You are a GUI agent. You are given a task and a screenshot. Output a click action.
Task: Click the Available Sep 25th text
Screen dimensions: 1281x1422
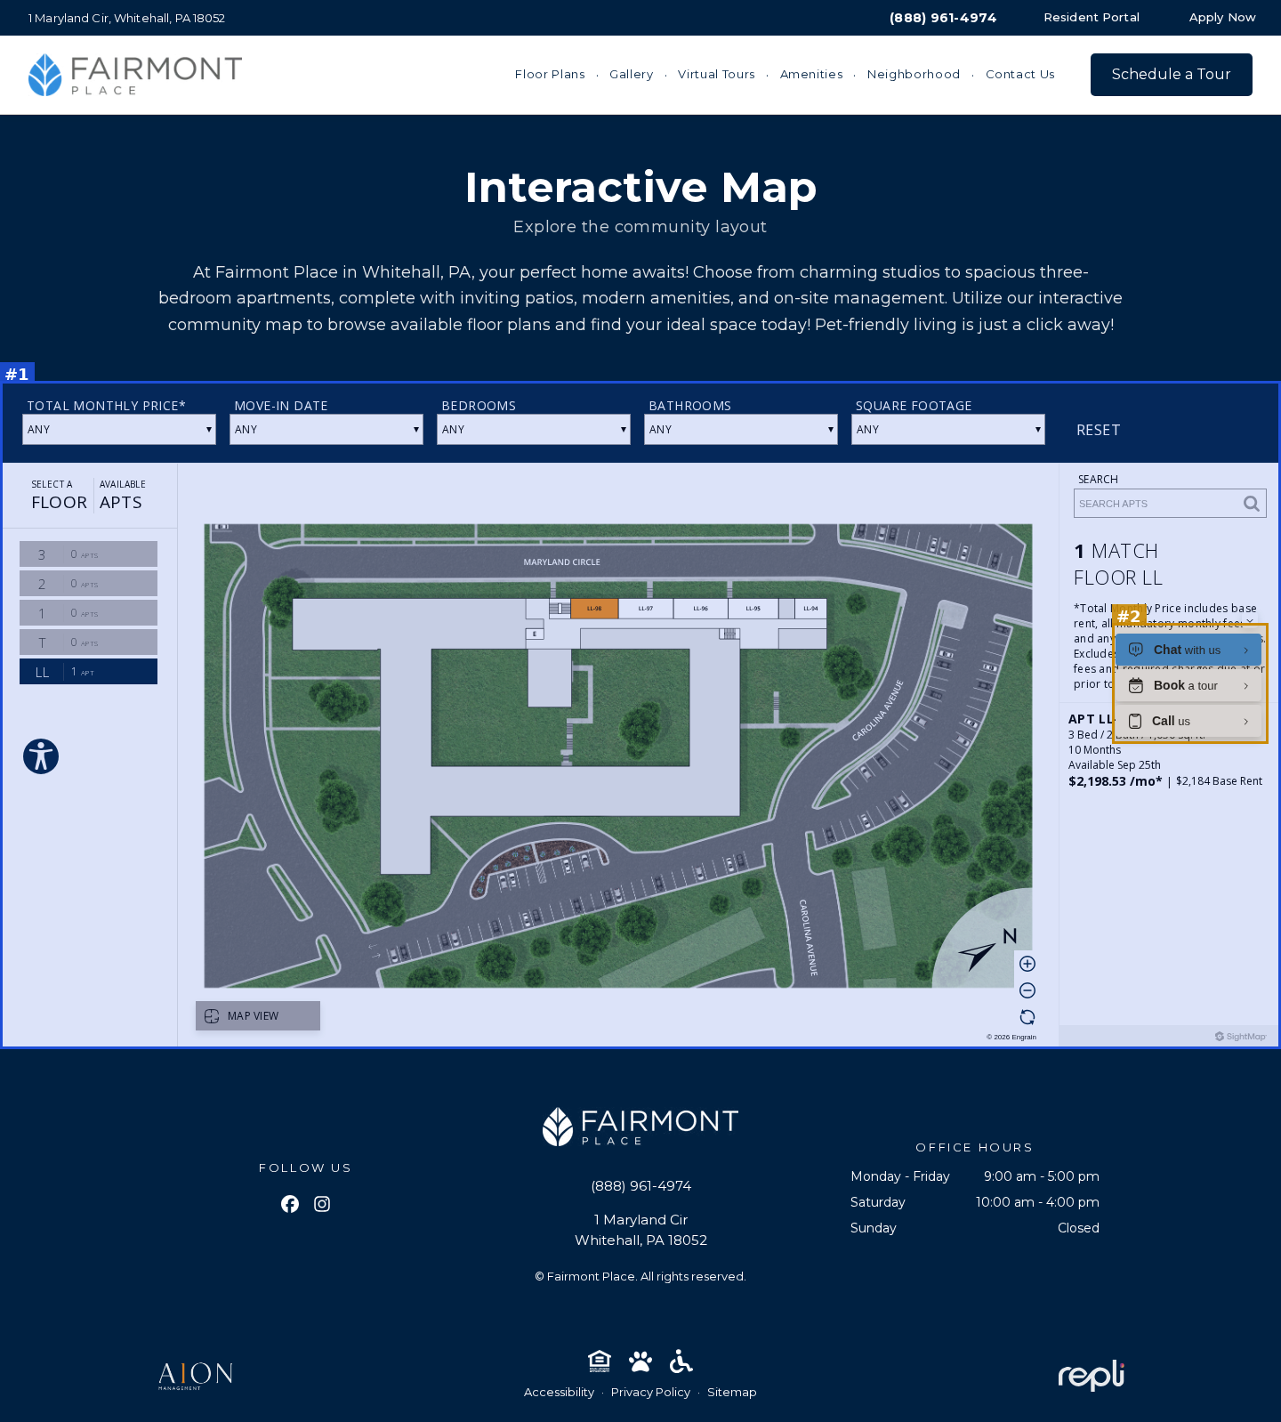(1115, 765)
